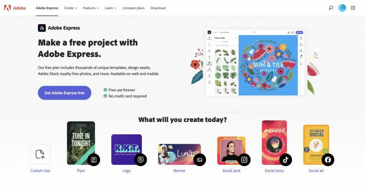Viewport: 365px width, 188px height.
Task: Click Get Adobe Express free button
Action: [x=64, y=93]
